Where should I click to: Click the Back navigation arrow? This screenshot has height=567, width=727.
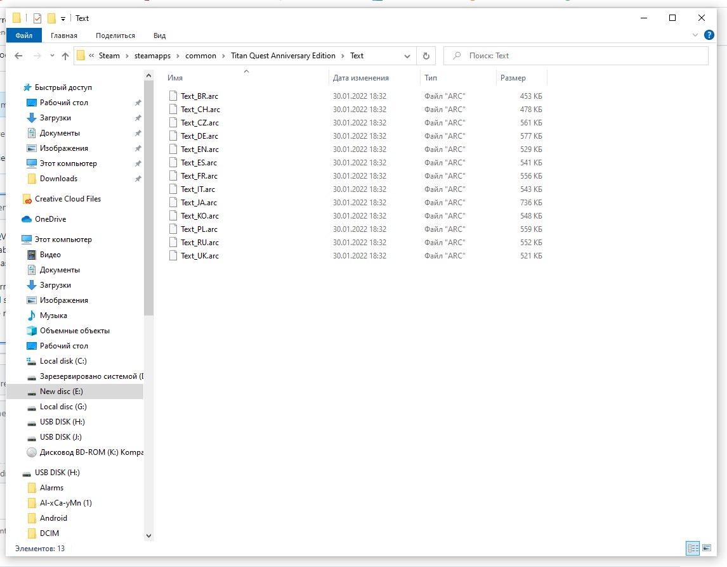pos(18,56)
